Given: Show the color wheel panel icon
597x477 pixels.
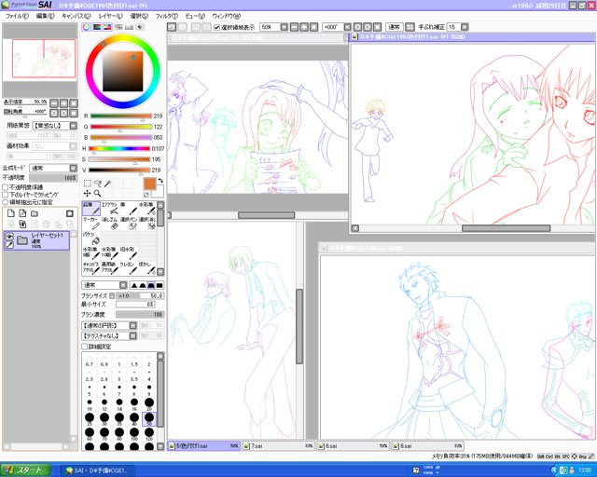Looking at the screenshot, I should coord(87,27).
